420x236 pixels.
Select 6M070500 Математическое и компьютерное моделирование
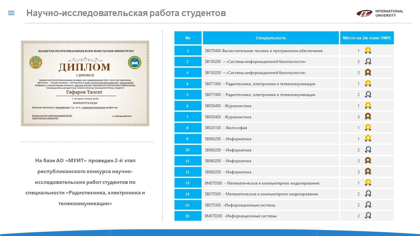tap(271, 183)
